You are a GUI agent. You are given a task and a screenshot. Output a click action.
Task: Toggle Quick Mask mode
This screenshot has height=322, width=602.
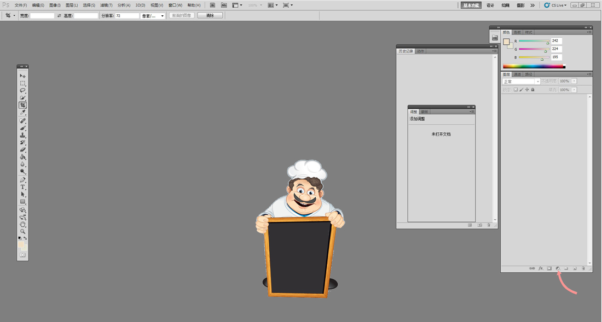(x=22, y=255)
